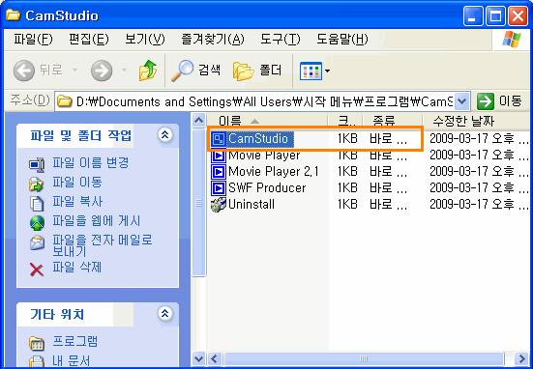533x369 pixels.
Task: Click the left pane vertical scrollbar thumb
Action: [x=198, y=203]
